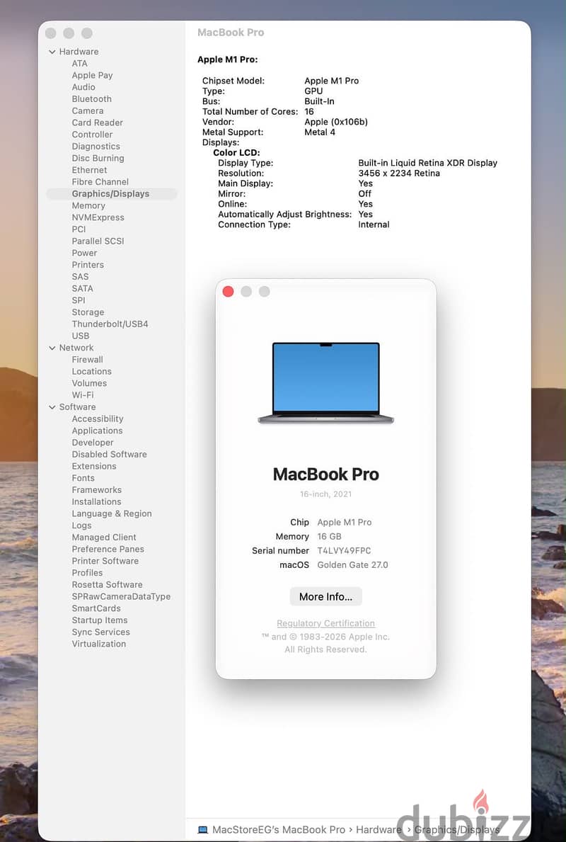This screenshot has height=842, width=566.
Task: Click MacStoreEG's MacBook Pro in path bar
Action: [279, 830]
